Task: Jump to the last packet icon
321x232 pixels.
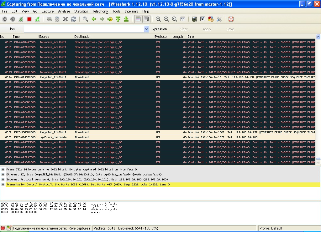Action: click(x=126, y=19)
